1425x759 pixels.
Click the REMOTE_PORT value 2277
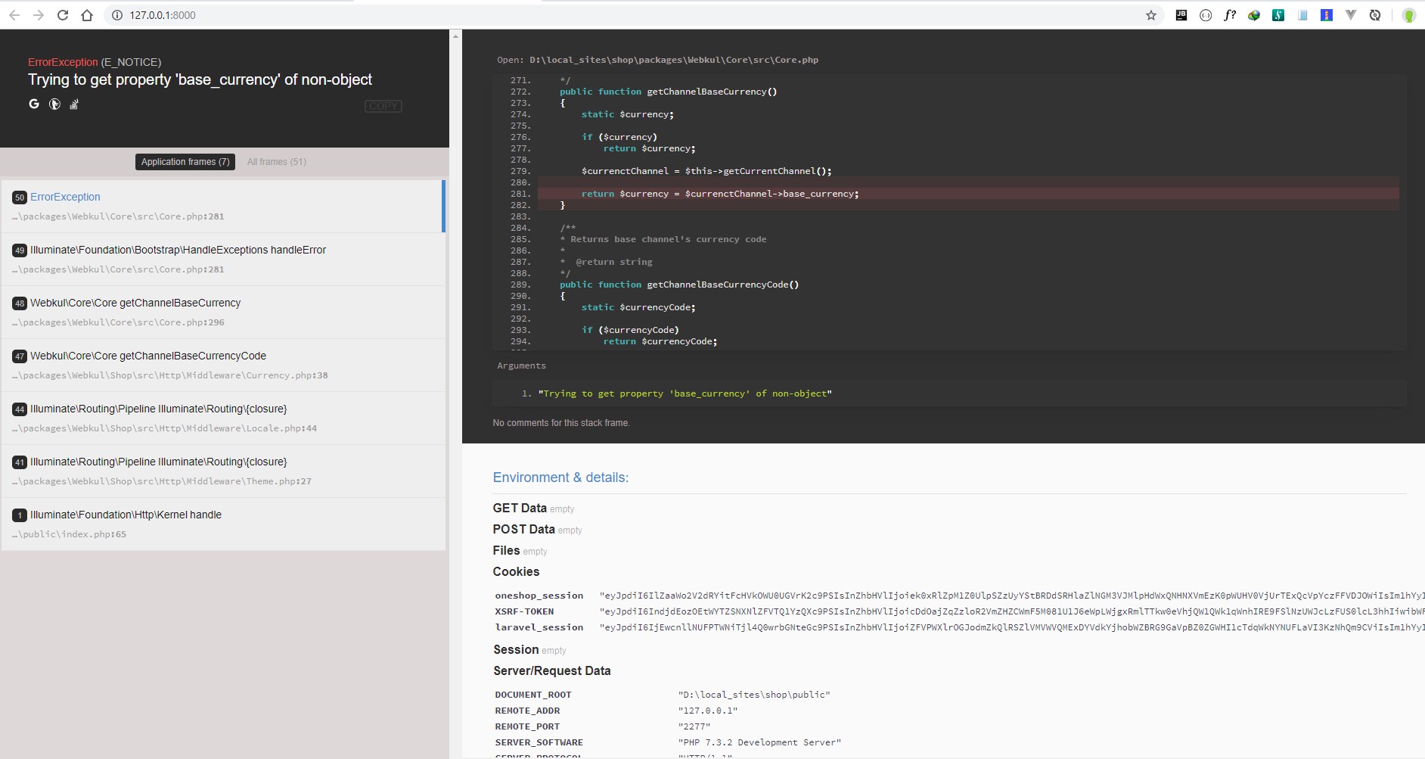click(694, 726)
